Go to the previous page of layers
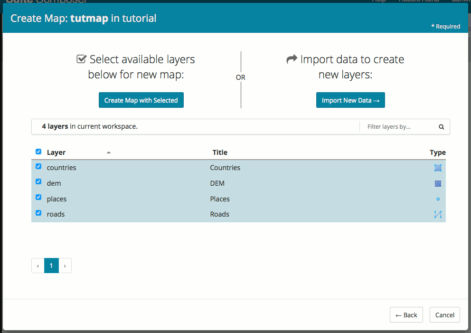 (38, 266)
